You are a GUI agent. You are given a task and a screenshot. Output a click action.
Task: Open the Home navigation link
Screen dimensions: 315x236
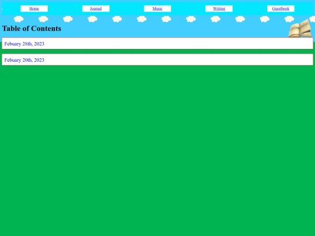pos(34,9)
